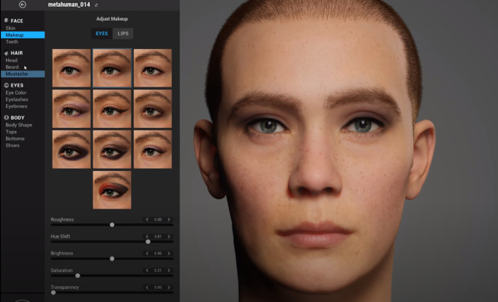498x302 pixels.
Task: Increase Hue Shift with the right arrow
Action: [x=169, y=237]
